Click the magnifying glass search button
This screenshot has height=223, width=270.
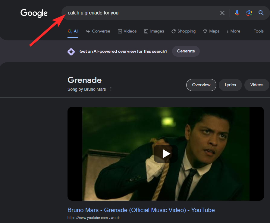[x=261, y=13]
